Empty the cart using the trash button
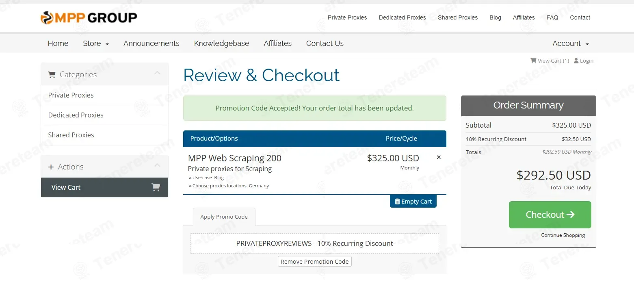This screenshot has height=282, width=634. click(413, 202)
